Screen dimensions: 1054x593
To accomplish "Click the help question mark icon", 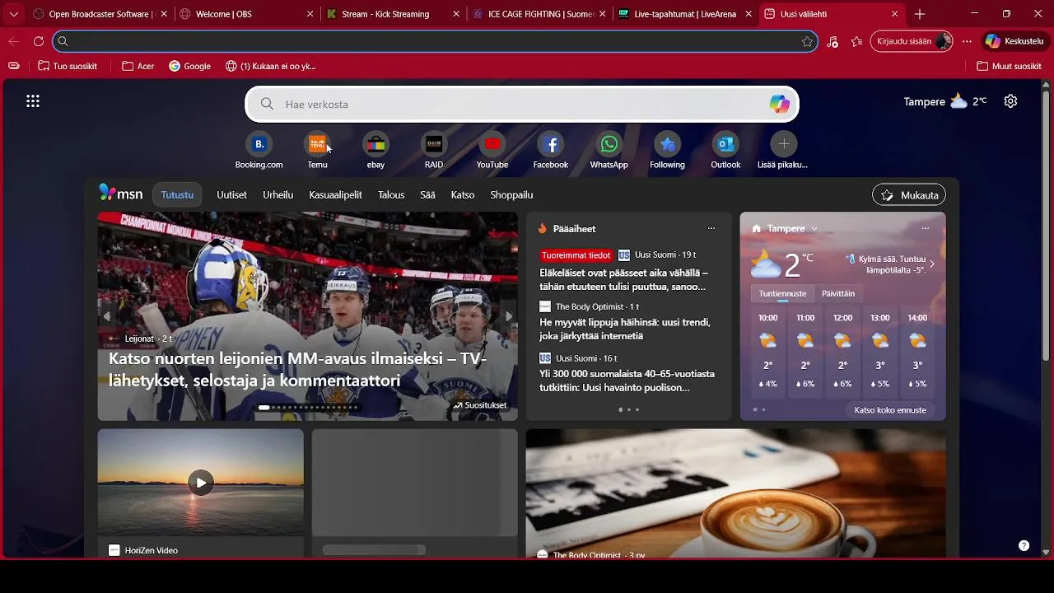I will click(x=1024, y=545).
